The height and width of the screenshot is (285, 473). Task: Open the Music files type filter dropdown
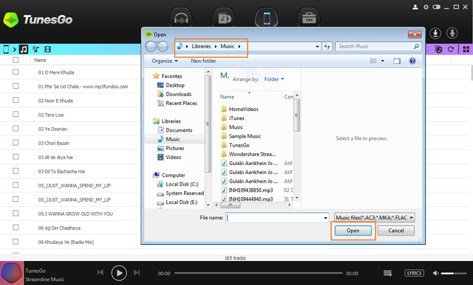point(375,218)
